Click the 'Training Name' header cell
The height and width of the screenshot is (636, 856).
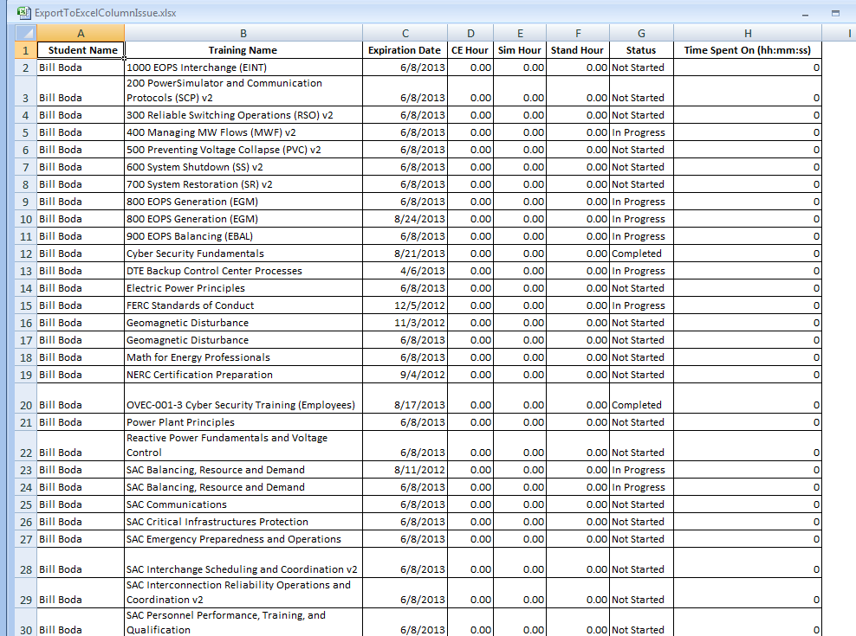243,50
